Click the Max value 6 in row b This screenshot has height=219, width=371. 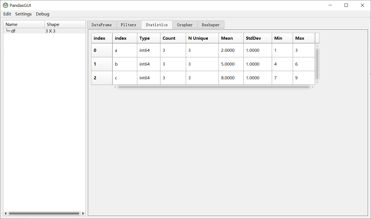[304, 64]
